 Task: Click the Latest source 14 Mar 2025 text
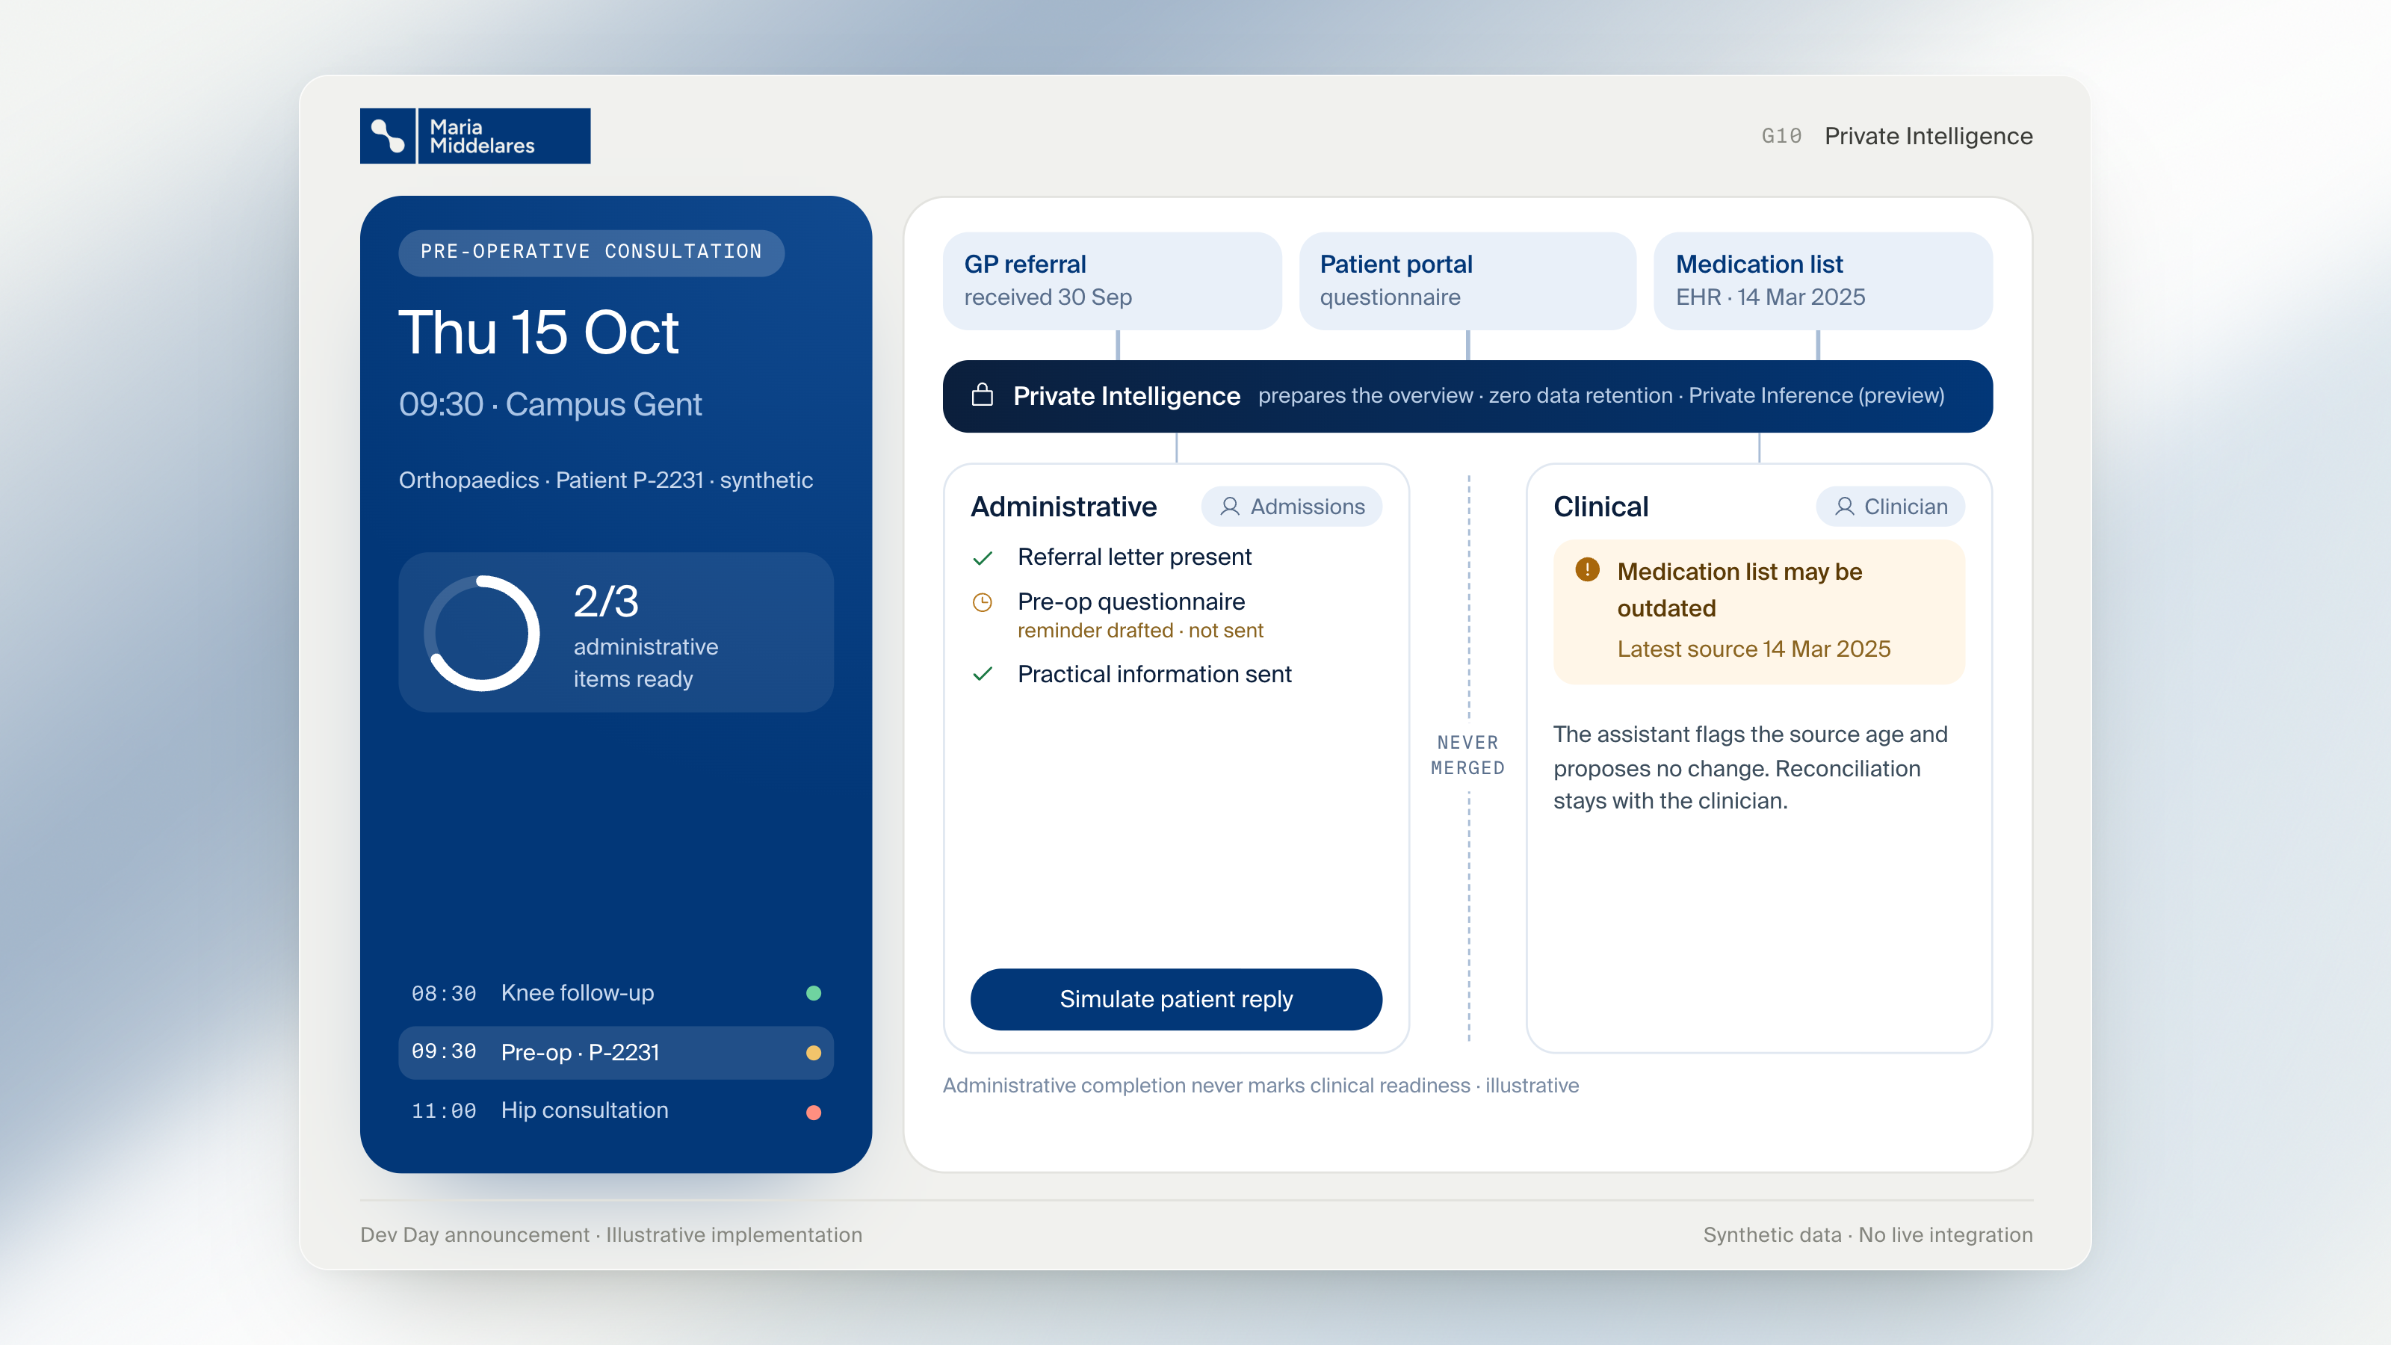1754,650
